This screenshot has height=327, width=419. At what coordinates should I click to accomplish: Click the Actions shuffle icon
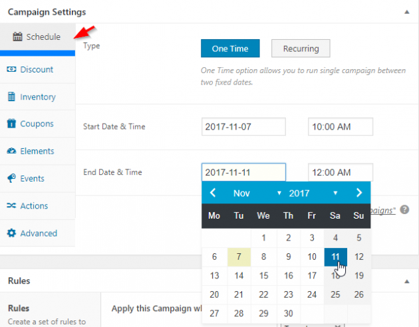(x=11, y=205)
